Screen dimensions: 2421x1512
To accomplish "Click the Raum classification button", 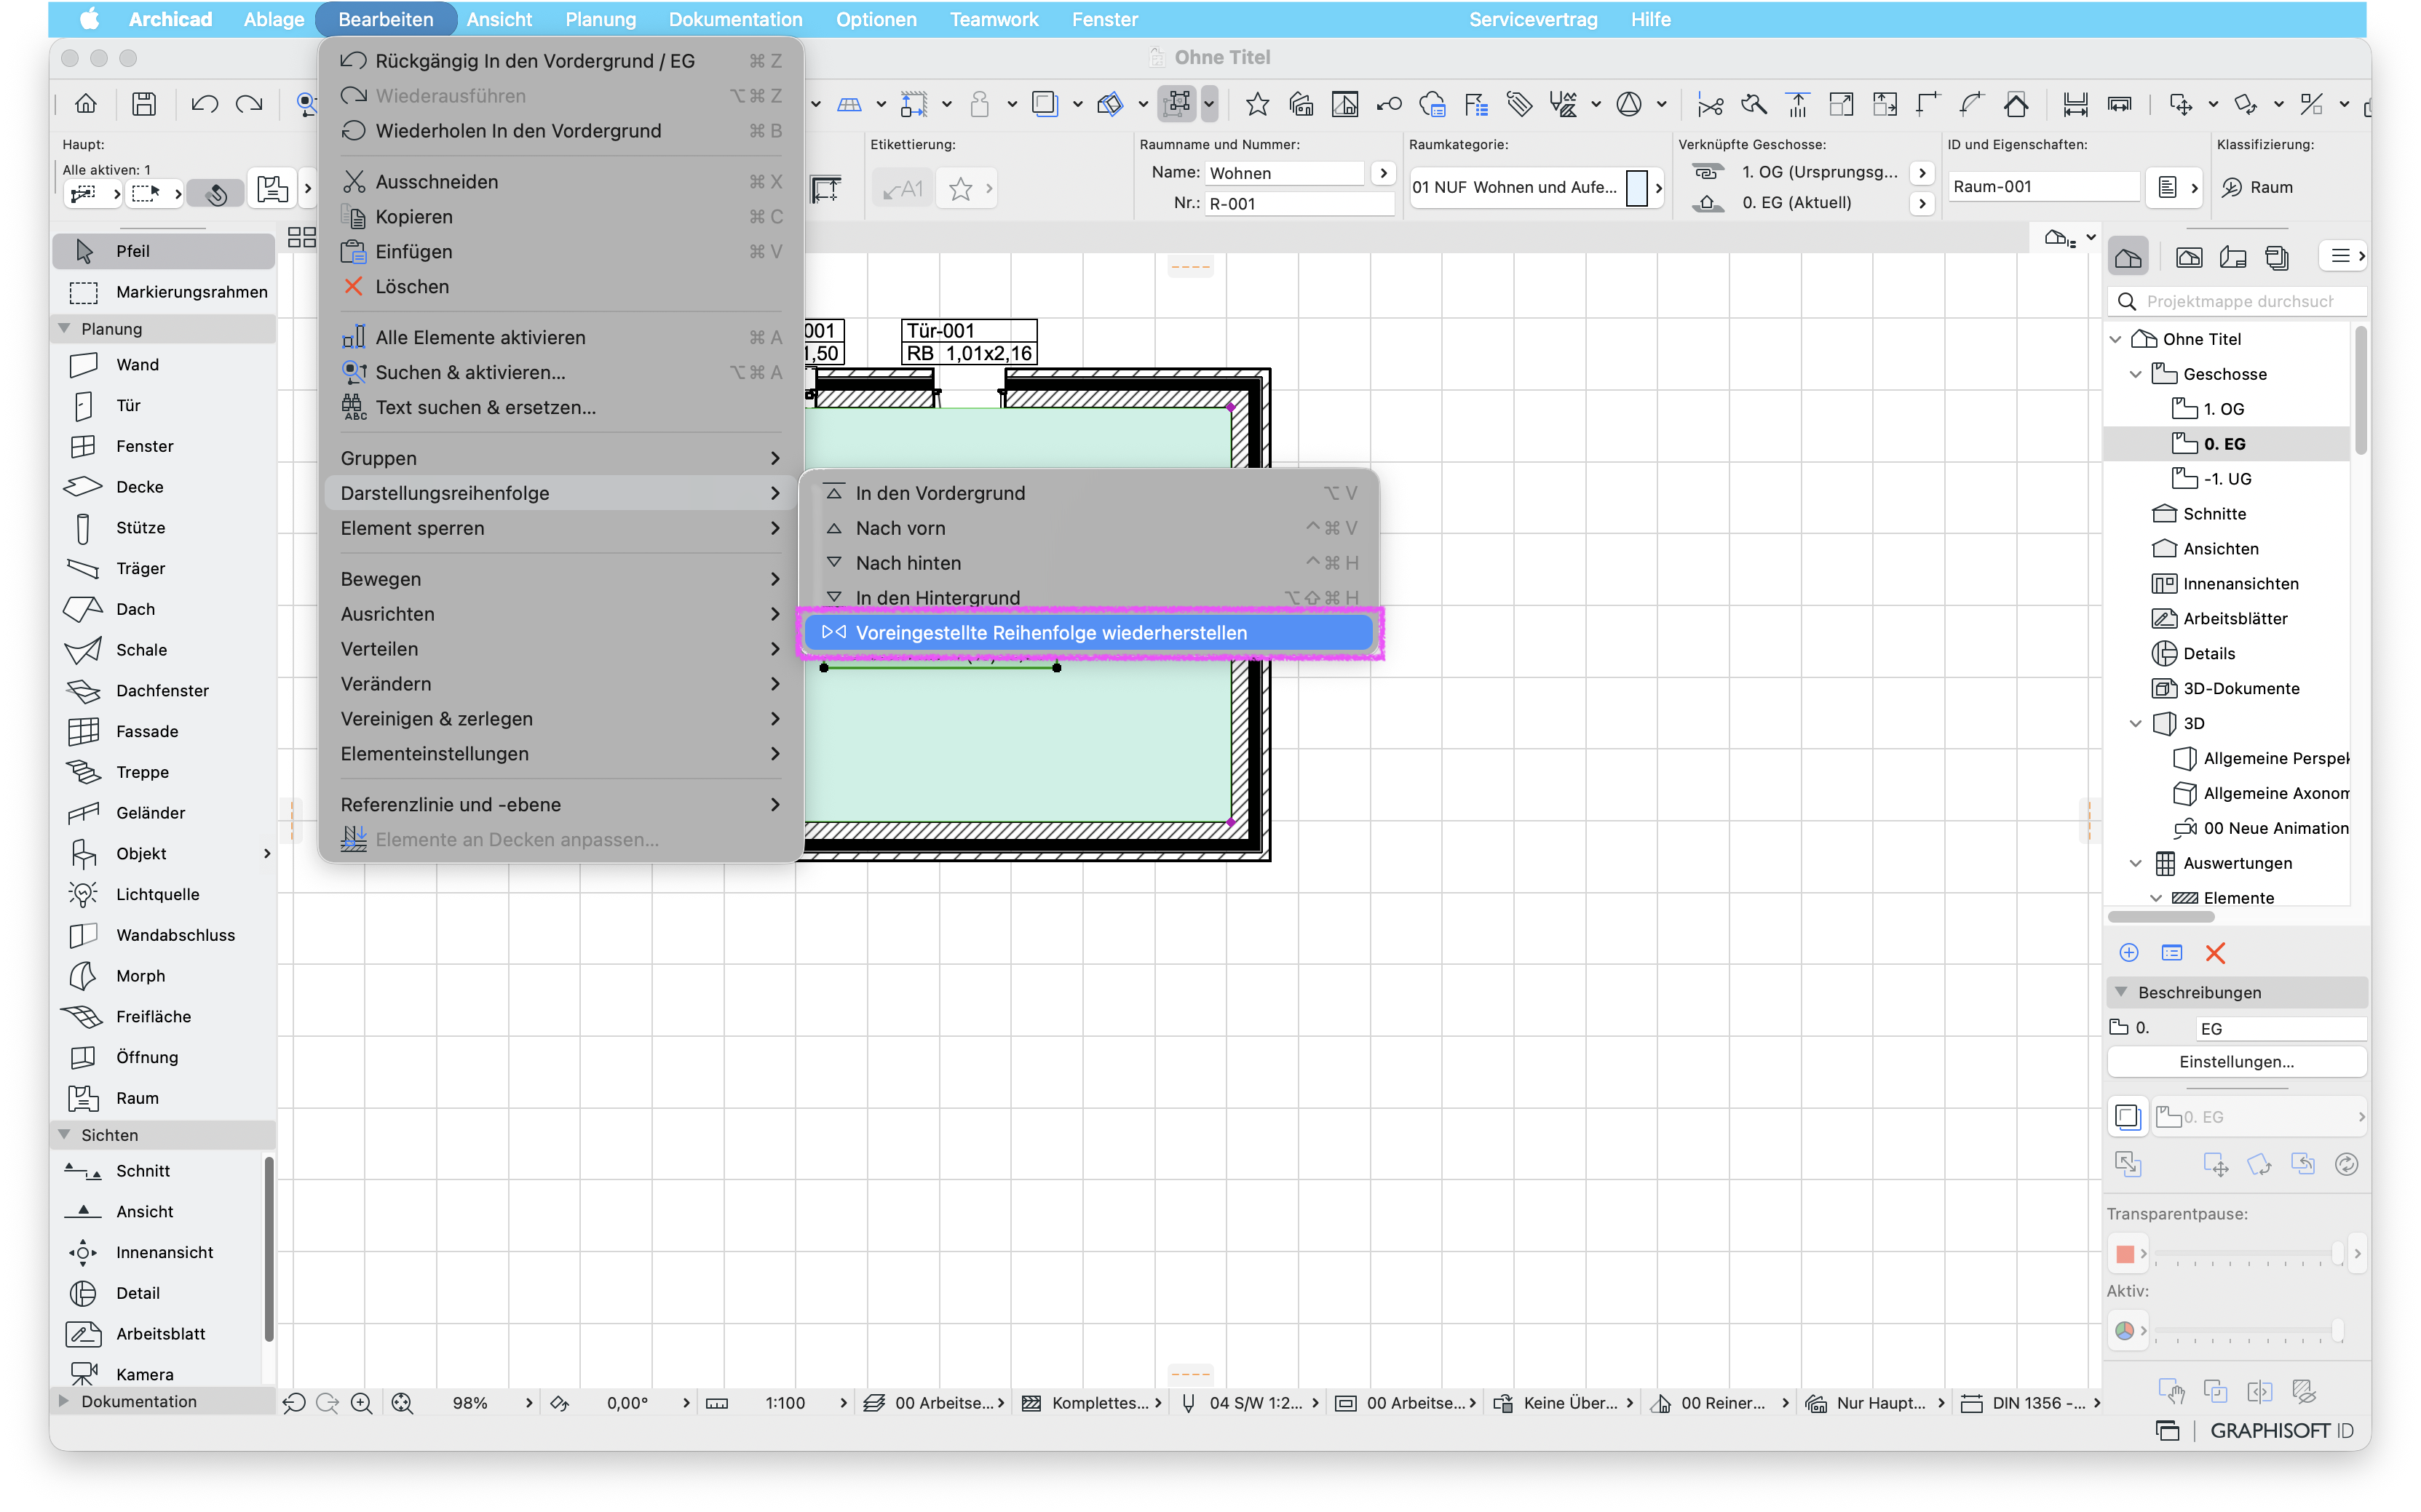I will click(2258, 188).
